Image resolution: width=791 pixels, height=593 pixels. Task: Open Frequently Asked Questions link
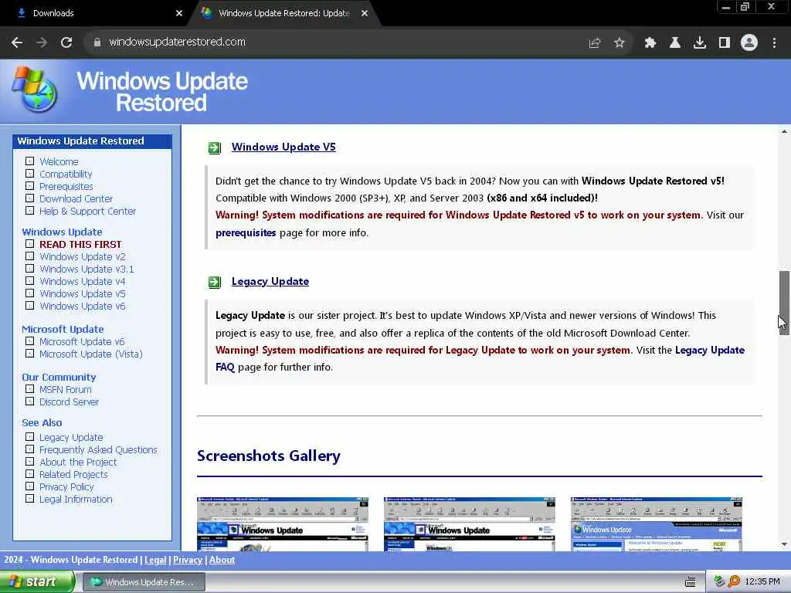(98, 450)
